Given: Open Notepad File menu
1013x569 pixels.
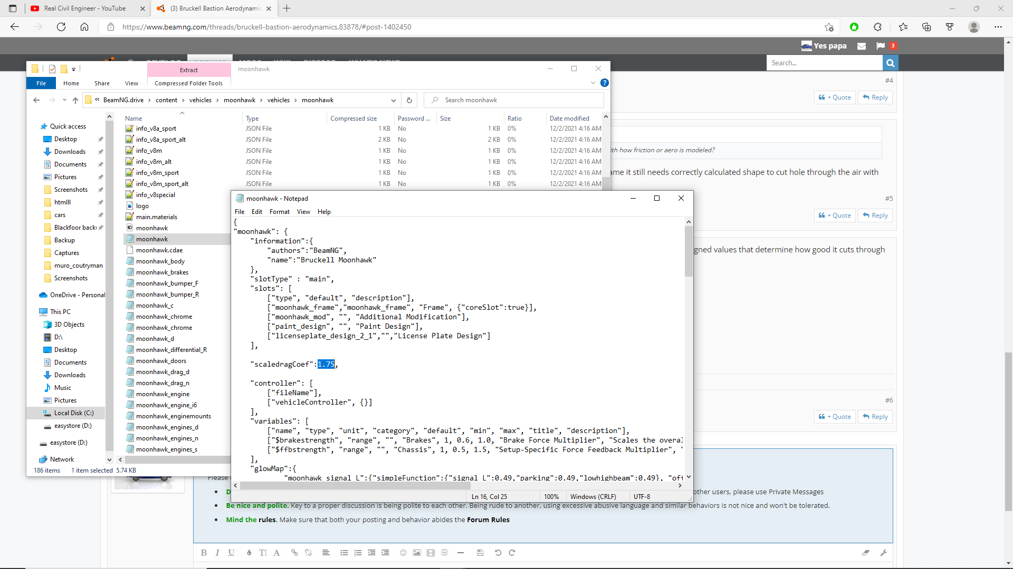Looking at the screenshot, I should pyautogui.click(x=240, y=212).
